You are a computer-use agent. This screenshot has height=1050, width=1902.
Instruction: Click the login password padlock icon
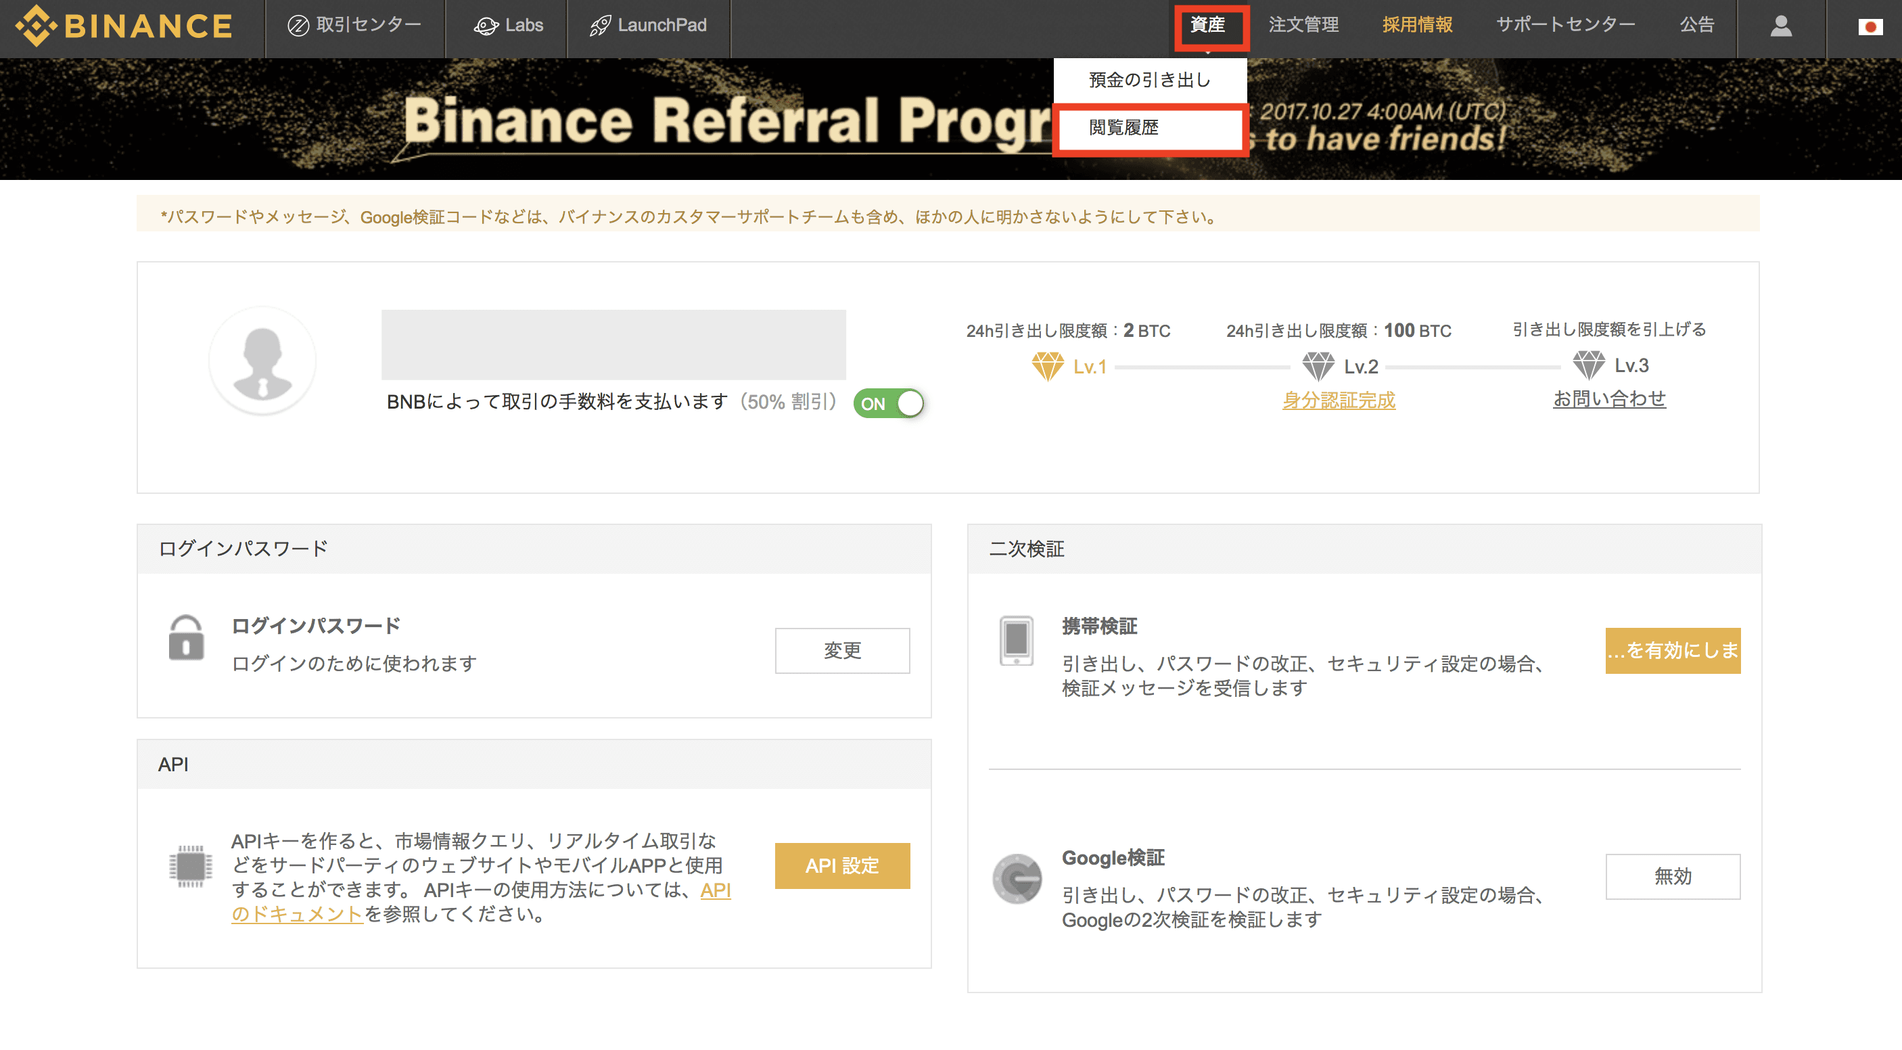(186, 639)
